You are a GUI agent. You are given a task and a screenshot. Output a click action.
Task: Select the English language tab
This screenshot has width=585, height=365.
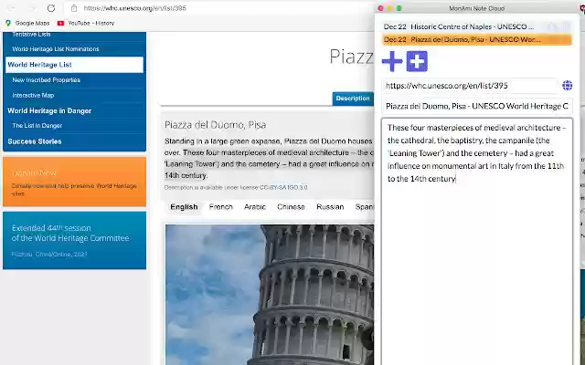(184, 207)
